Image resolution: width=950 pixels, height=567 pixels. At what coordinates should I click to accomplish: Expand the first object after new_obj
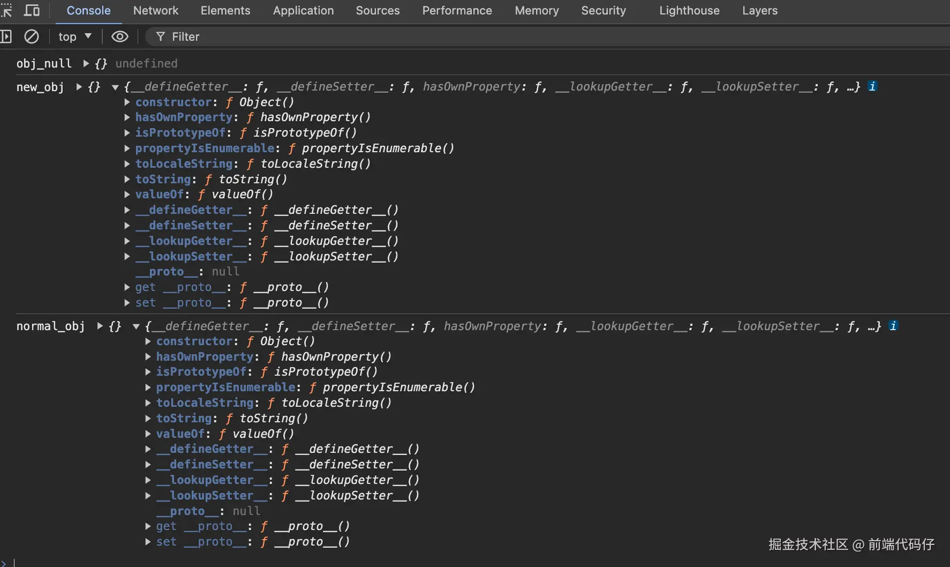coord(79,87)
